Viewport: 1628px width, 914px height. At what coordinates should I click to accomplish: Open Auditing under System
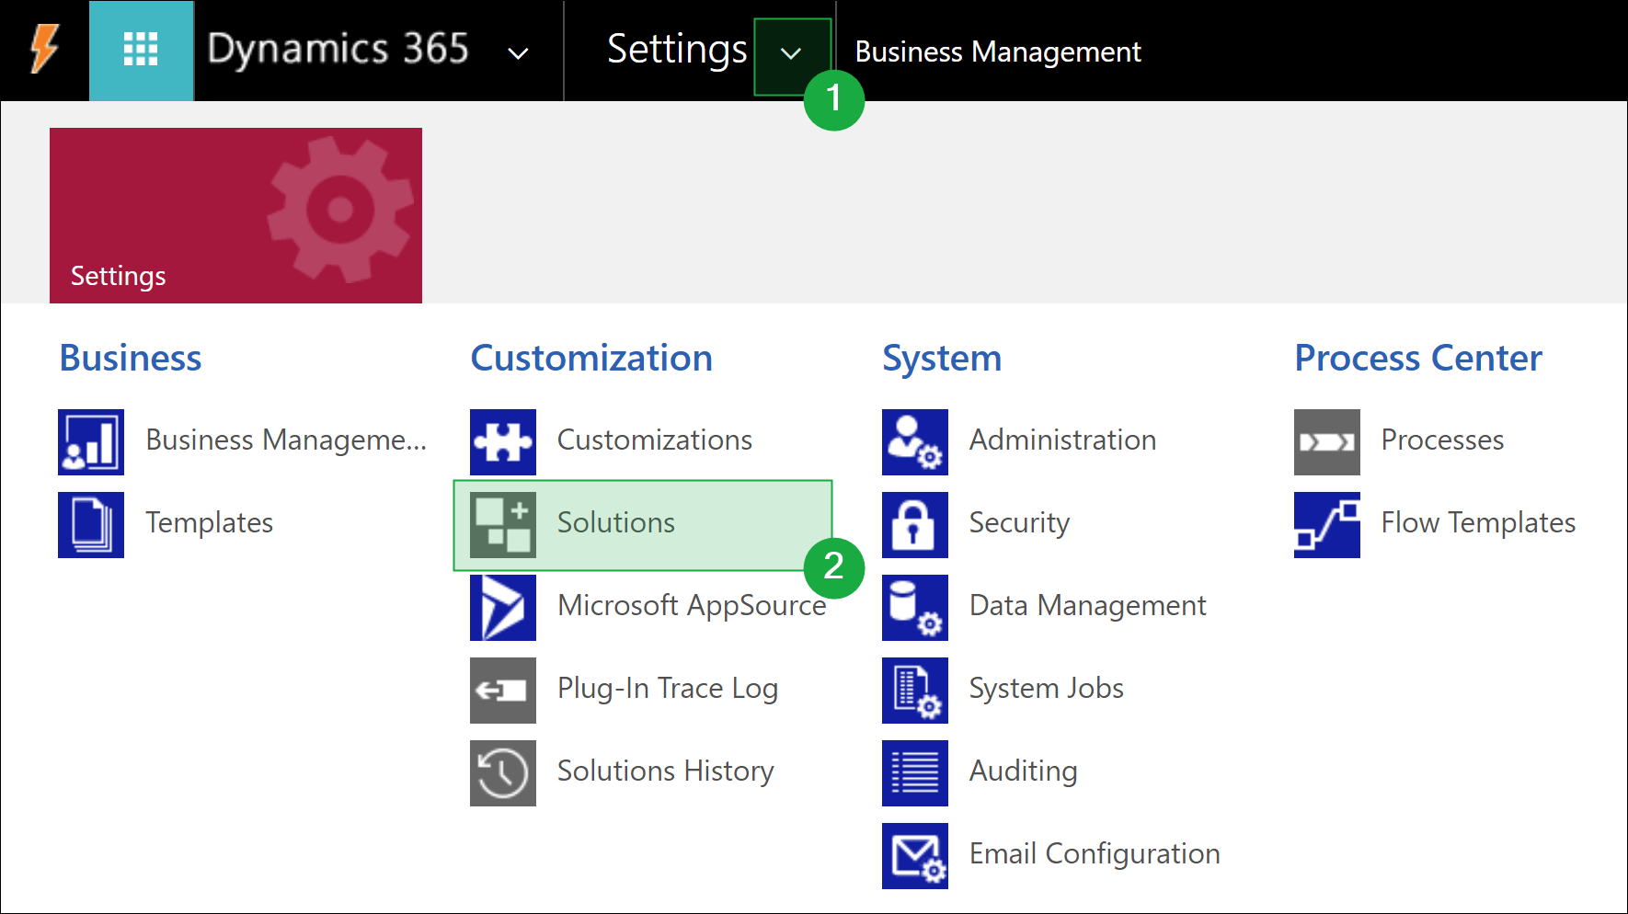[x=1023, y=771]
